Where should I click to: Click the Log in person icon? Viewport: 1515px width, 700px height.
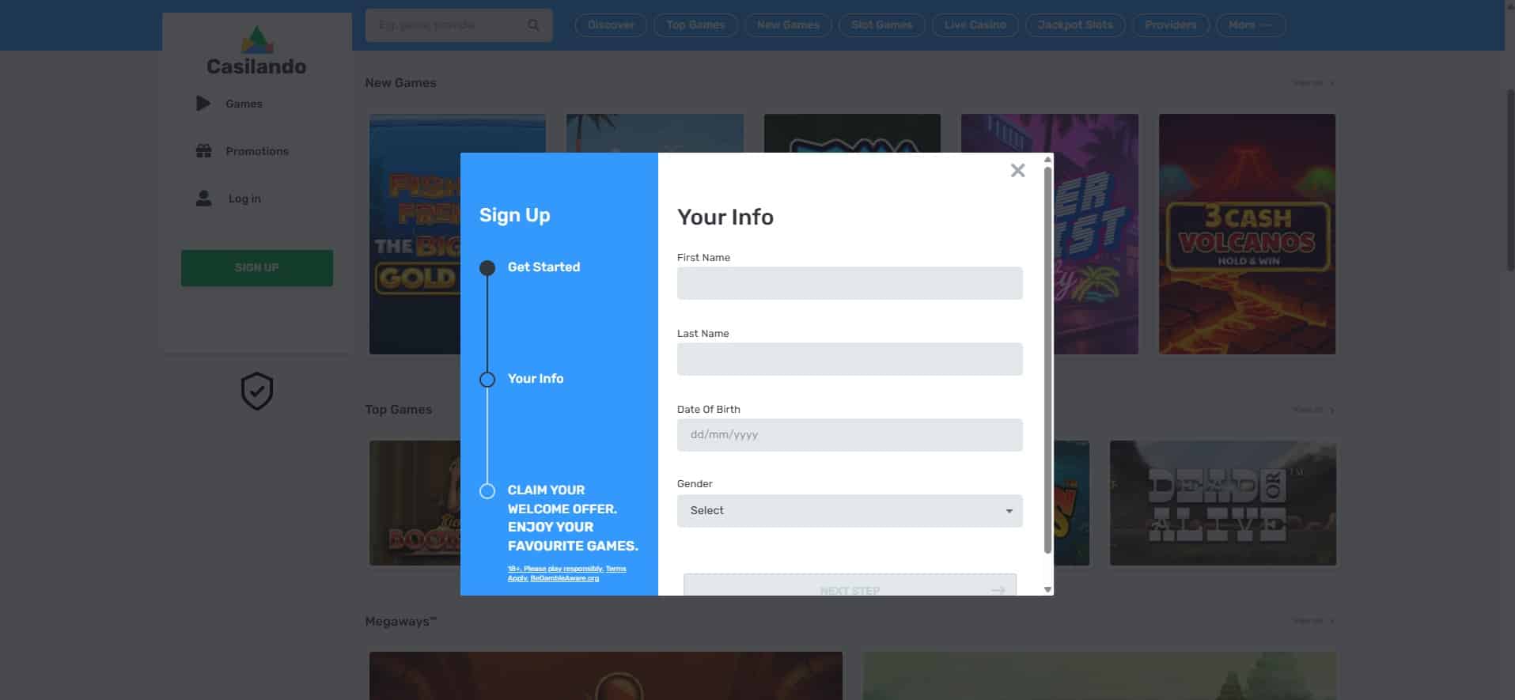click(203, 199)
